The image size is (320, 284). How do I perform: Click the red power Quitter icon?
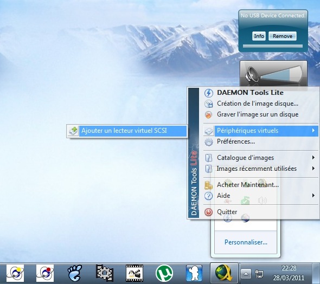(x=209, y=212)
